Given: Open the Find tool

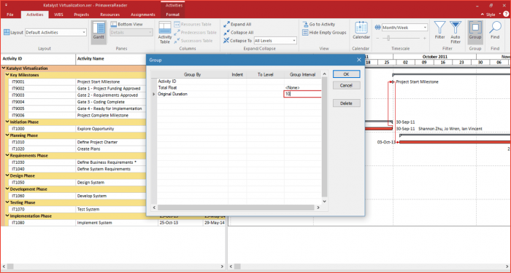Looking at the screenshot, I should 495,31.
